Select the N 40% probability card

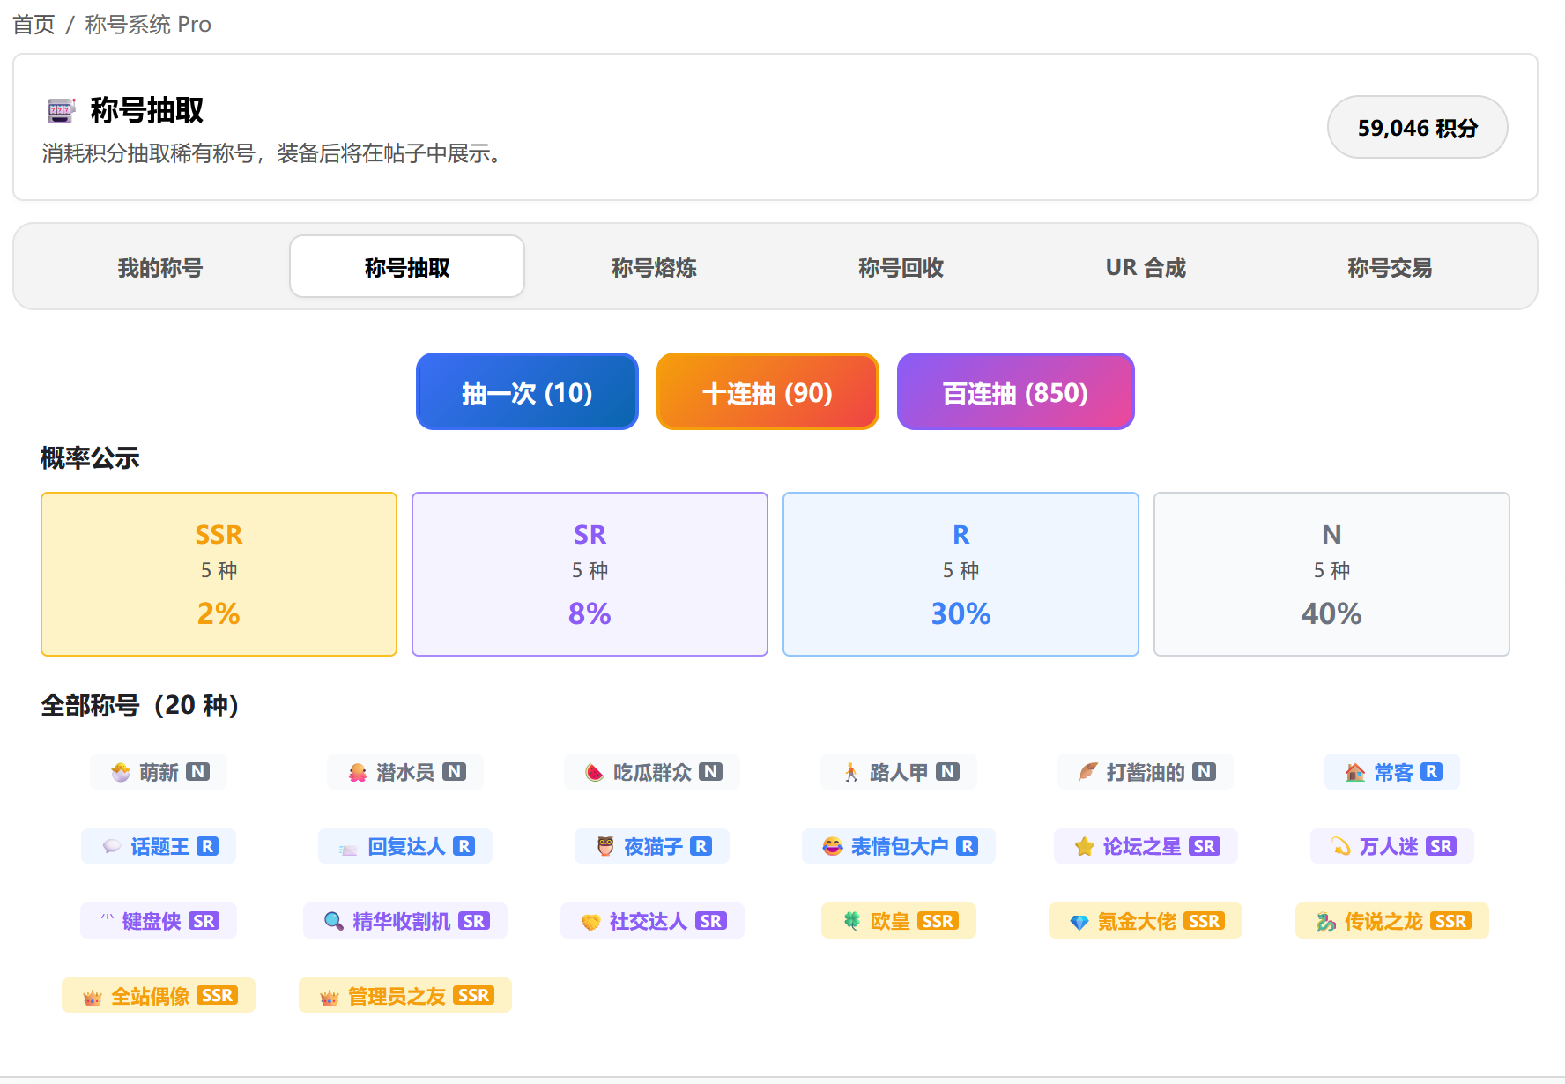(x=1331, y=574)
